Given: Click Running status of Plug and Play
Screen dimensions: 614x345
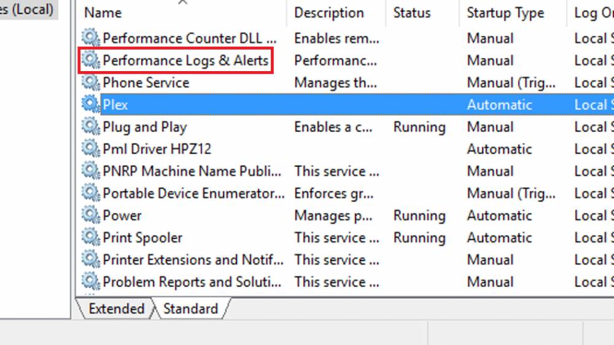Looking at the screenshot, I should [419, 127].
